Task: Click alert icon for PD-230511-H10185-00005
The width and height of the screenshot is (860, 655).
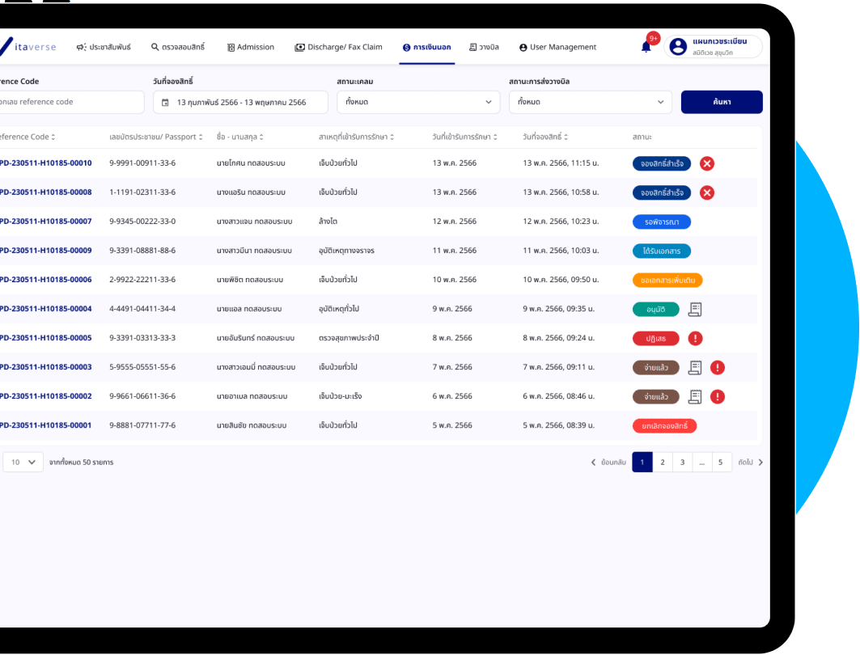Action: (x=695, y=338)
